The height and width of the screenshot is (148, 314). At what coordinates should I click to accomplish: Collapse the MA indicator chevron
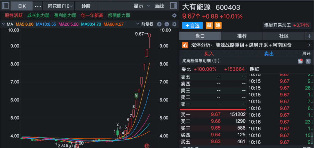3,24
